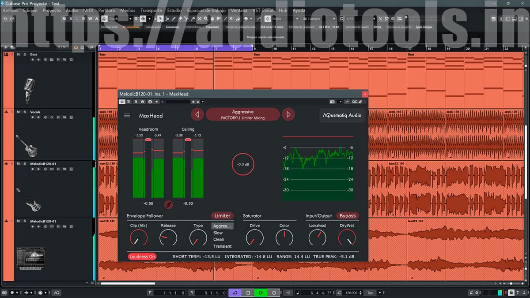The width and height of the screenshot is (530, 298).
Task: Select the Transient limiter type
Action: [x=223, y=246]
